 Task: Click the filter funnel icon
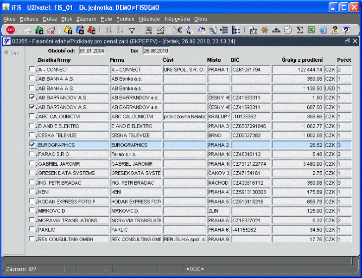point(132,31)
